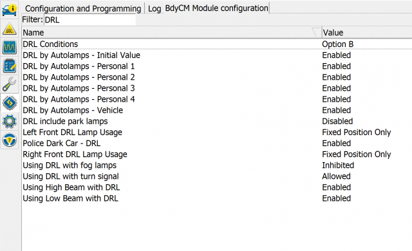Image resolution: width=412 pixels, height=251 pixels.
Task: Select the chip module configuration icon
Action: coord(10,103)
